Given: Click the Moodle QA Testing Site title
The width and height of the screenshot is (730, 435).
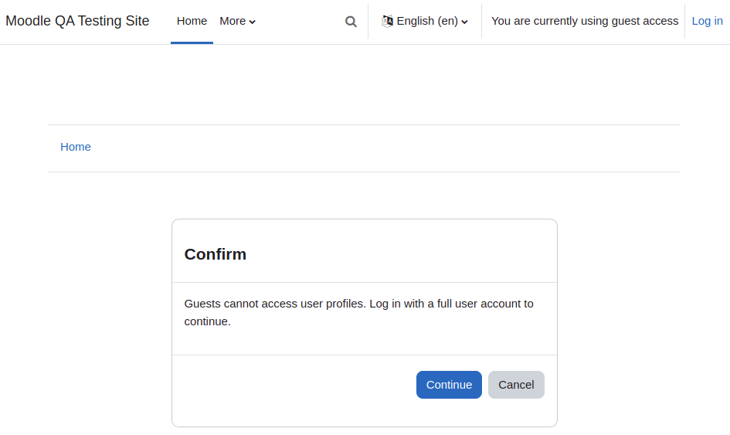Looking at the screenshot, I should [x=77, y=21].
